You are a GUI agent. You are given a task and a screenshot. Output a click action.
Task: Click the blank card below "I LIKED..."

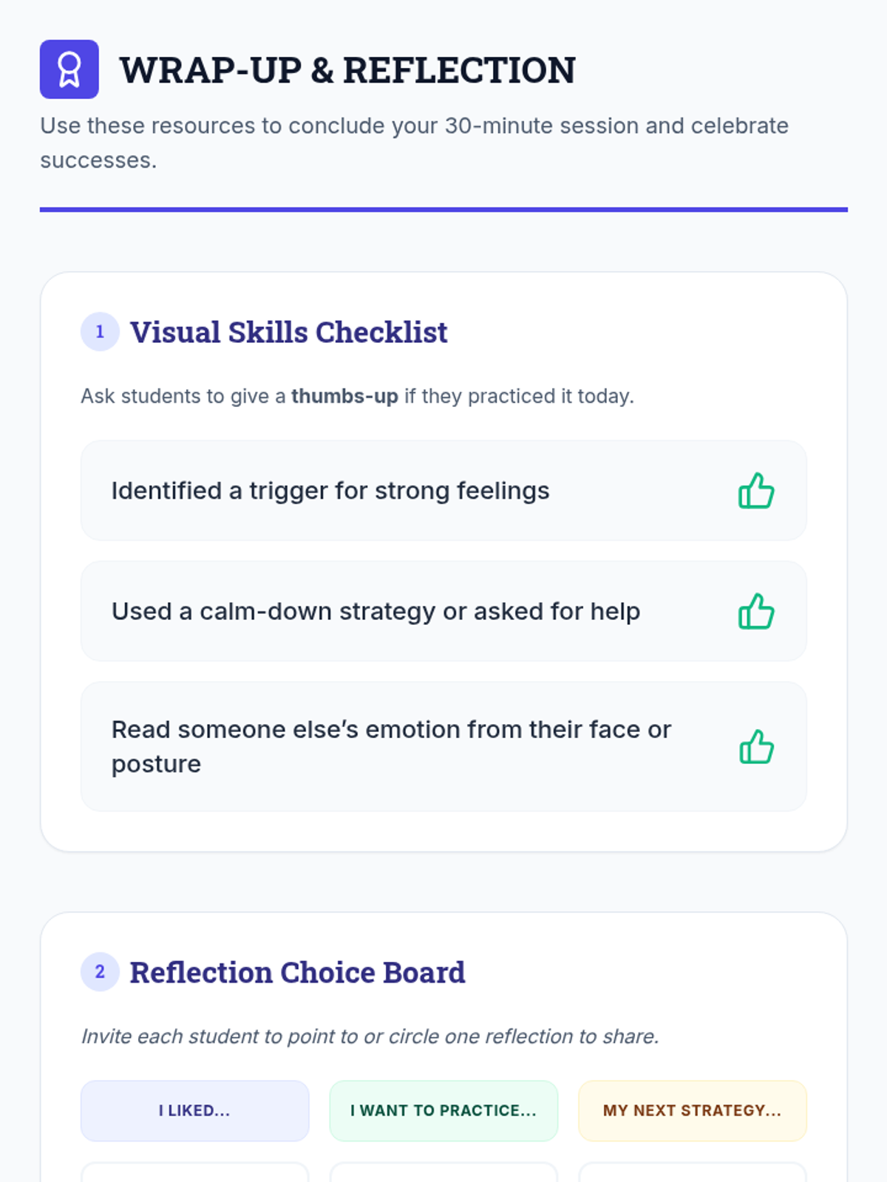click(x=194, y=1173)
